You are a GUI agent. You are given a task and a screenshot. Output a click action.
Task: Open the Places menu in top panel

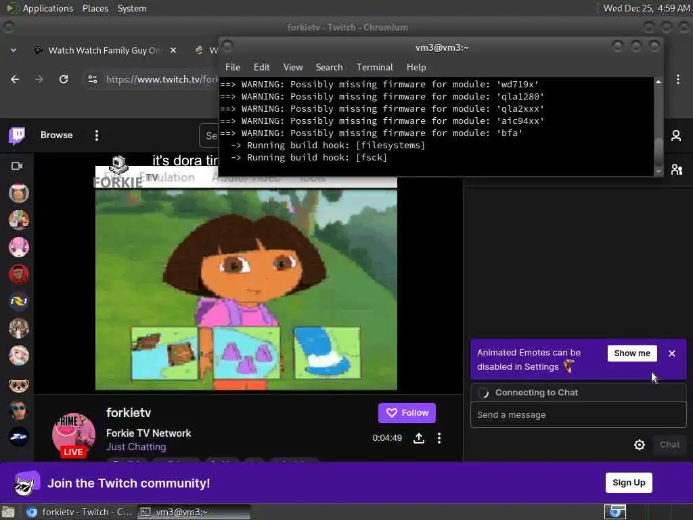[95, 8]
